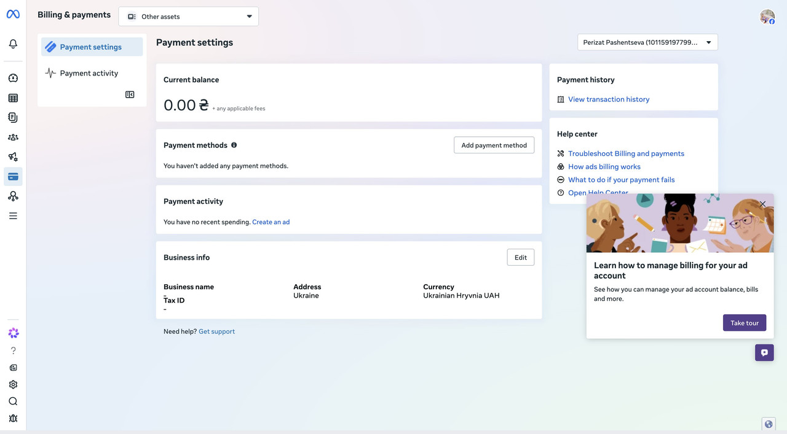Open How ads billing works link
This screenshot has width=787, height=434.
604,166
